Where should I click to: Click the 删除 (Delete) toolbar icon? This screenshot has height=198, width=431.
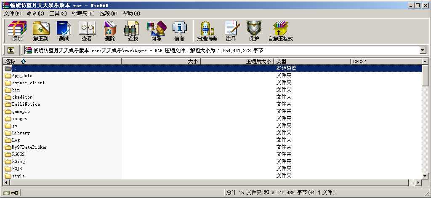pos(110,30)
